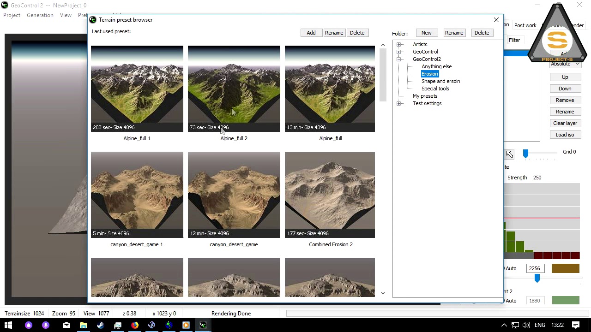Click Add to add a preset
This screenshot has height=332, width=591.
tap(311, 33)
